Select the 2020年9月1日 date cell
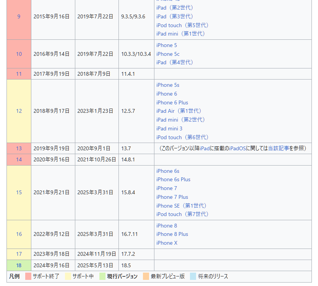Image resolution: width=318 pixels, height=286 pixels. click(x=97, y=148)
